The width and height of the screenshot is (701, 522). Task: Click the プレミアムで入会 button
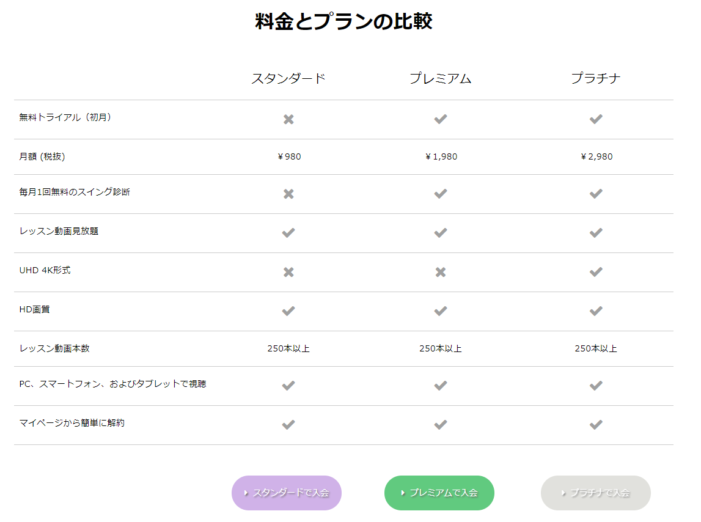pos(439,493)
